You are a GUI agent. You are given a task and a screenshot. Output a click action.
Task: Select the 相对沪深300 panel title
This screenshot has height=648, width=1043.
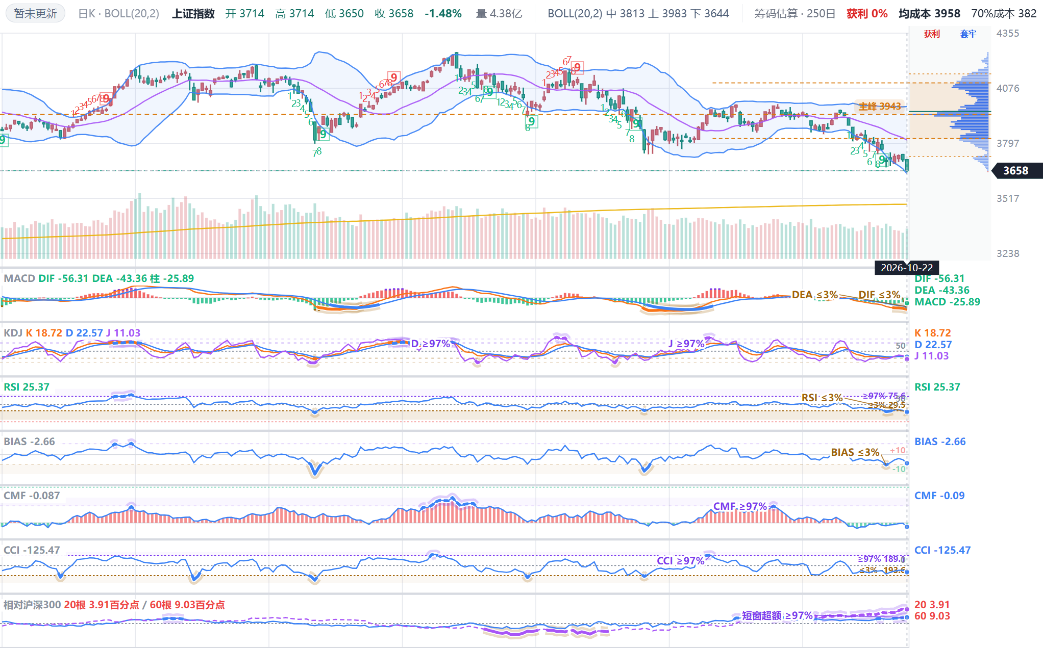(x=32, y=605)
